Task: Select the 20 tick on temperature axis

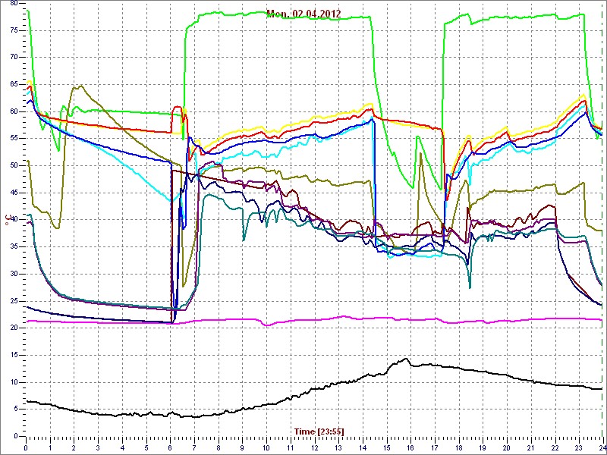Action: pyautogui.click(x=13, y=328)
